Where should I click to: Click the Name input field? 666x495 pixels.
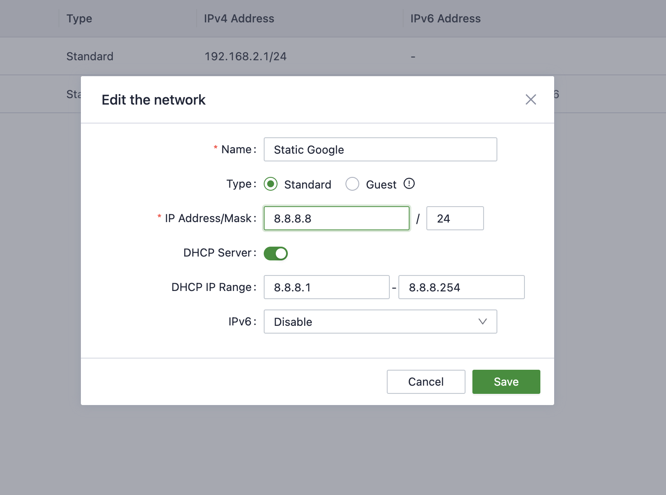(x=380, y=149)
